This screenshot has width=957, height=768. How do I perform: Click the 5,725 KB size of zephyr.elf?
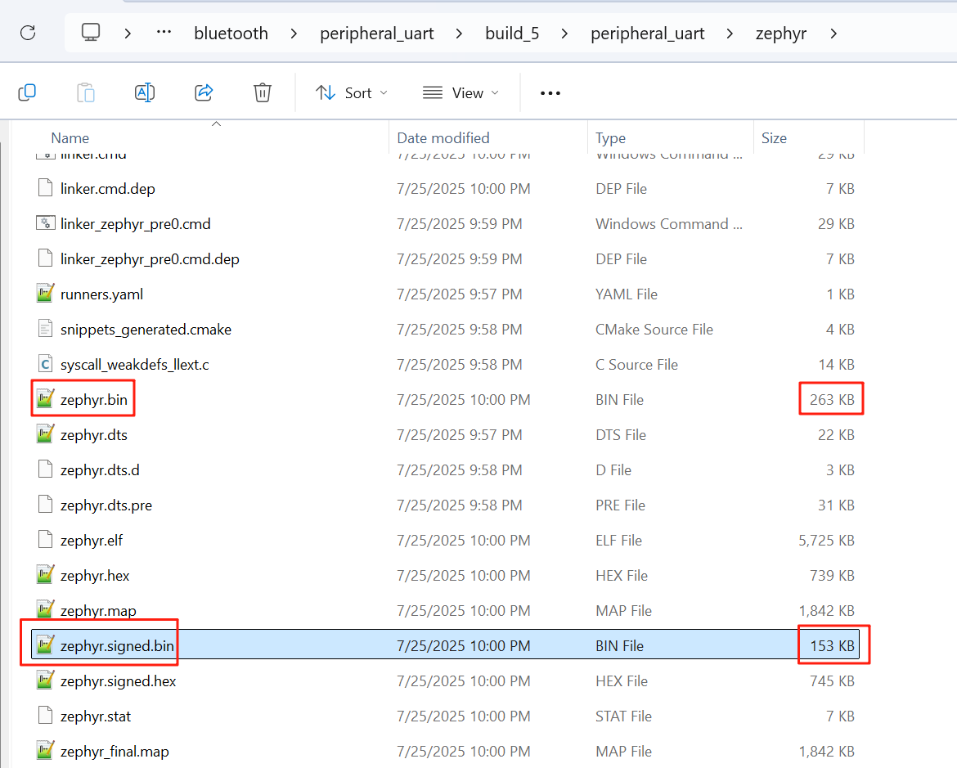click(x=826, y=541)
